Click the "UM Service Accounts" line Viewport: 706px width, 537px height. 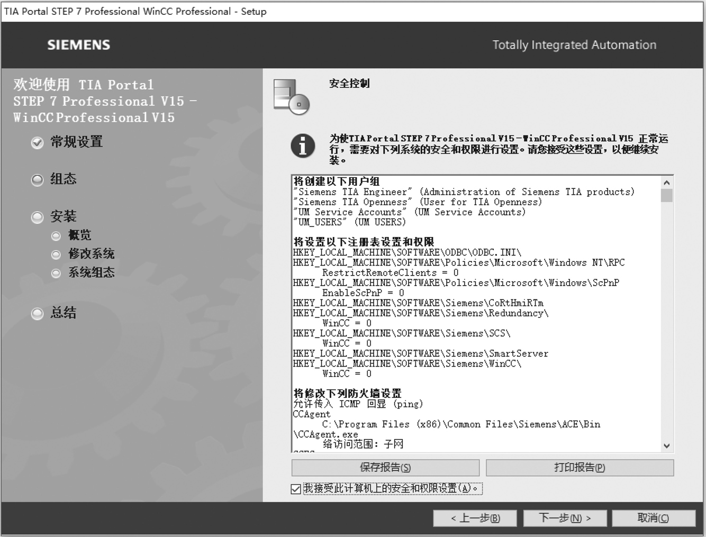(x=410, y=212)
